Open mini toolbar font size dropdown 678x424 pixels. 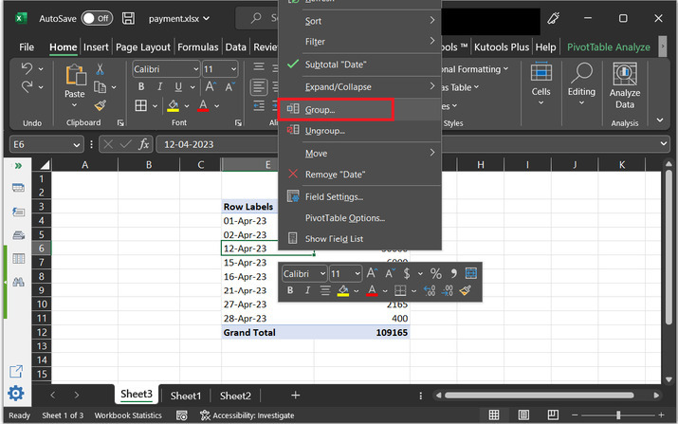click(x=357, y=273)
